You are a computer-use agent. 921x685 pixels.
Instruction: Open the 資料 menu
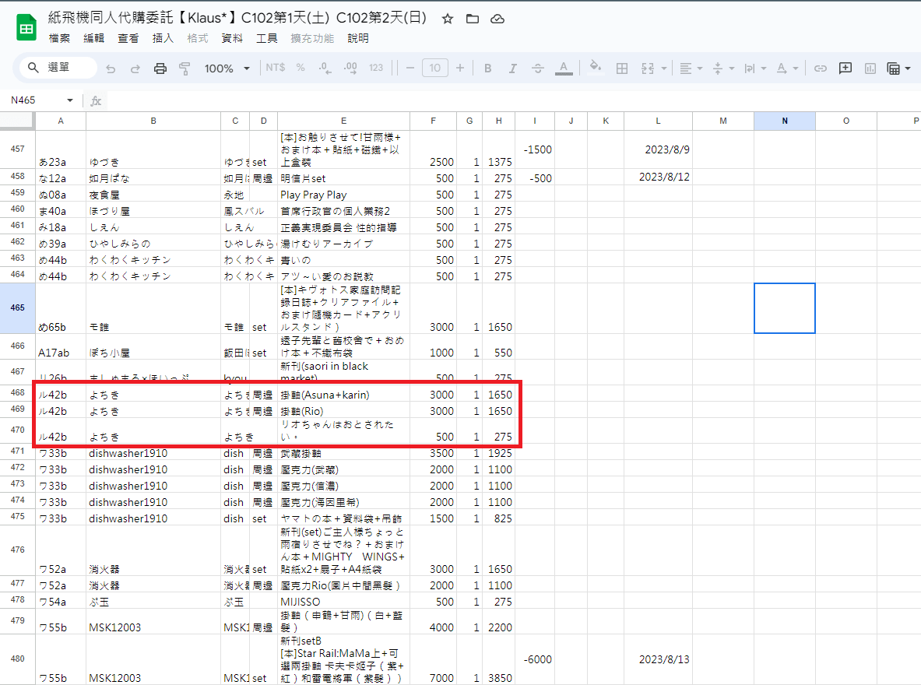point(232,38)
